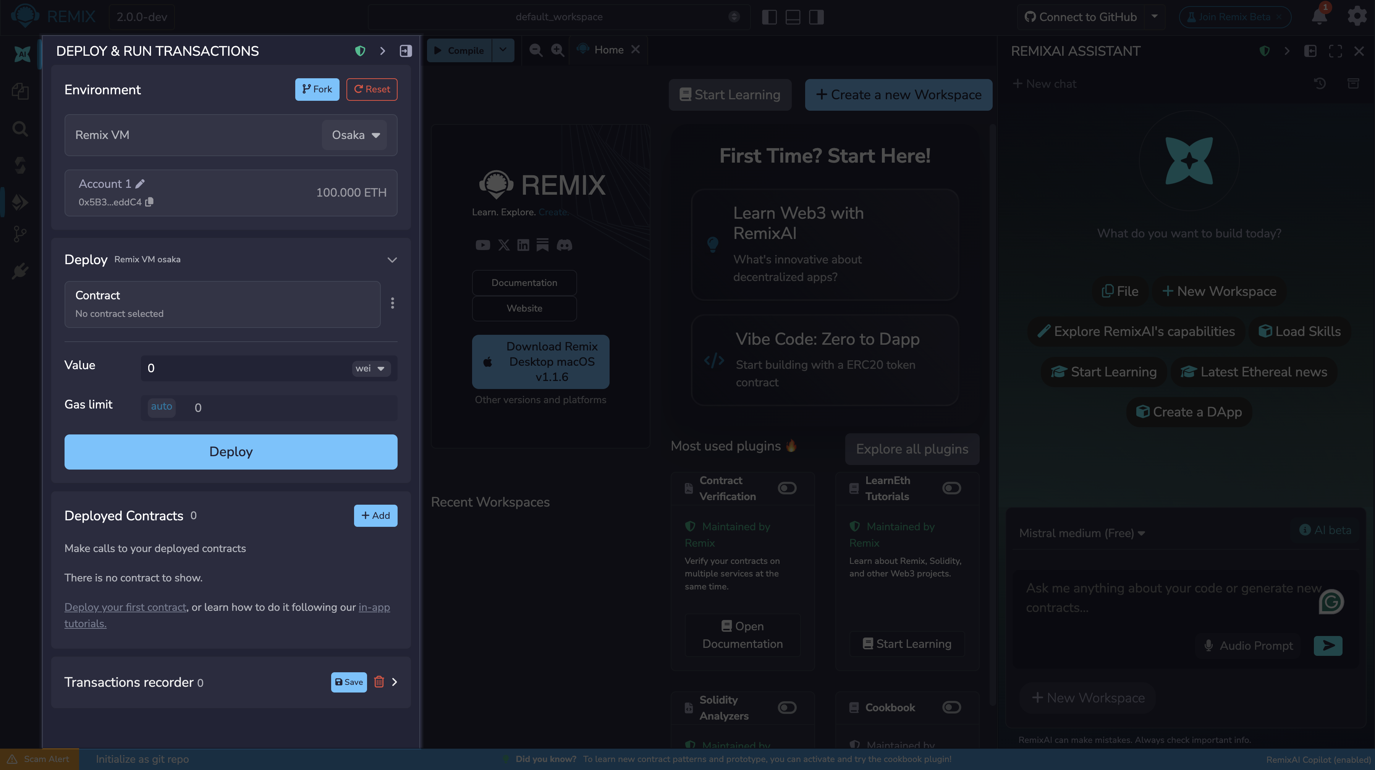Enable the Cookbook plugin toggle

point(951,707)
